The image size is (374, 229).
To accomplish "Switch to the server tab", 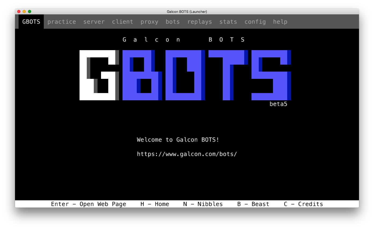I will (94, 22).
